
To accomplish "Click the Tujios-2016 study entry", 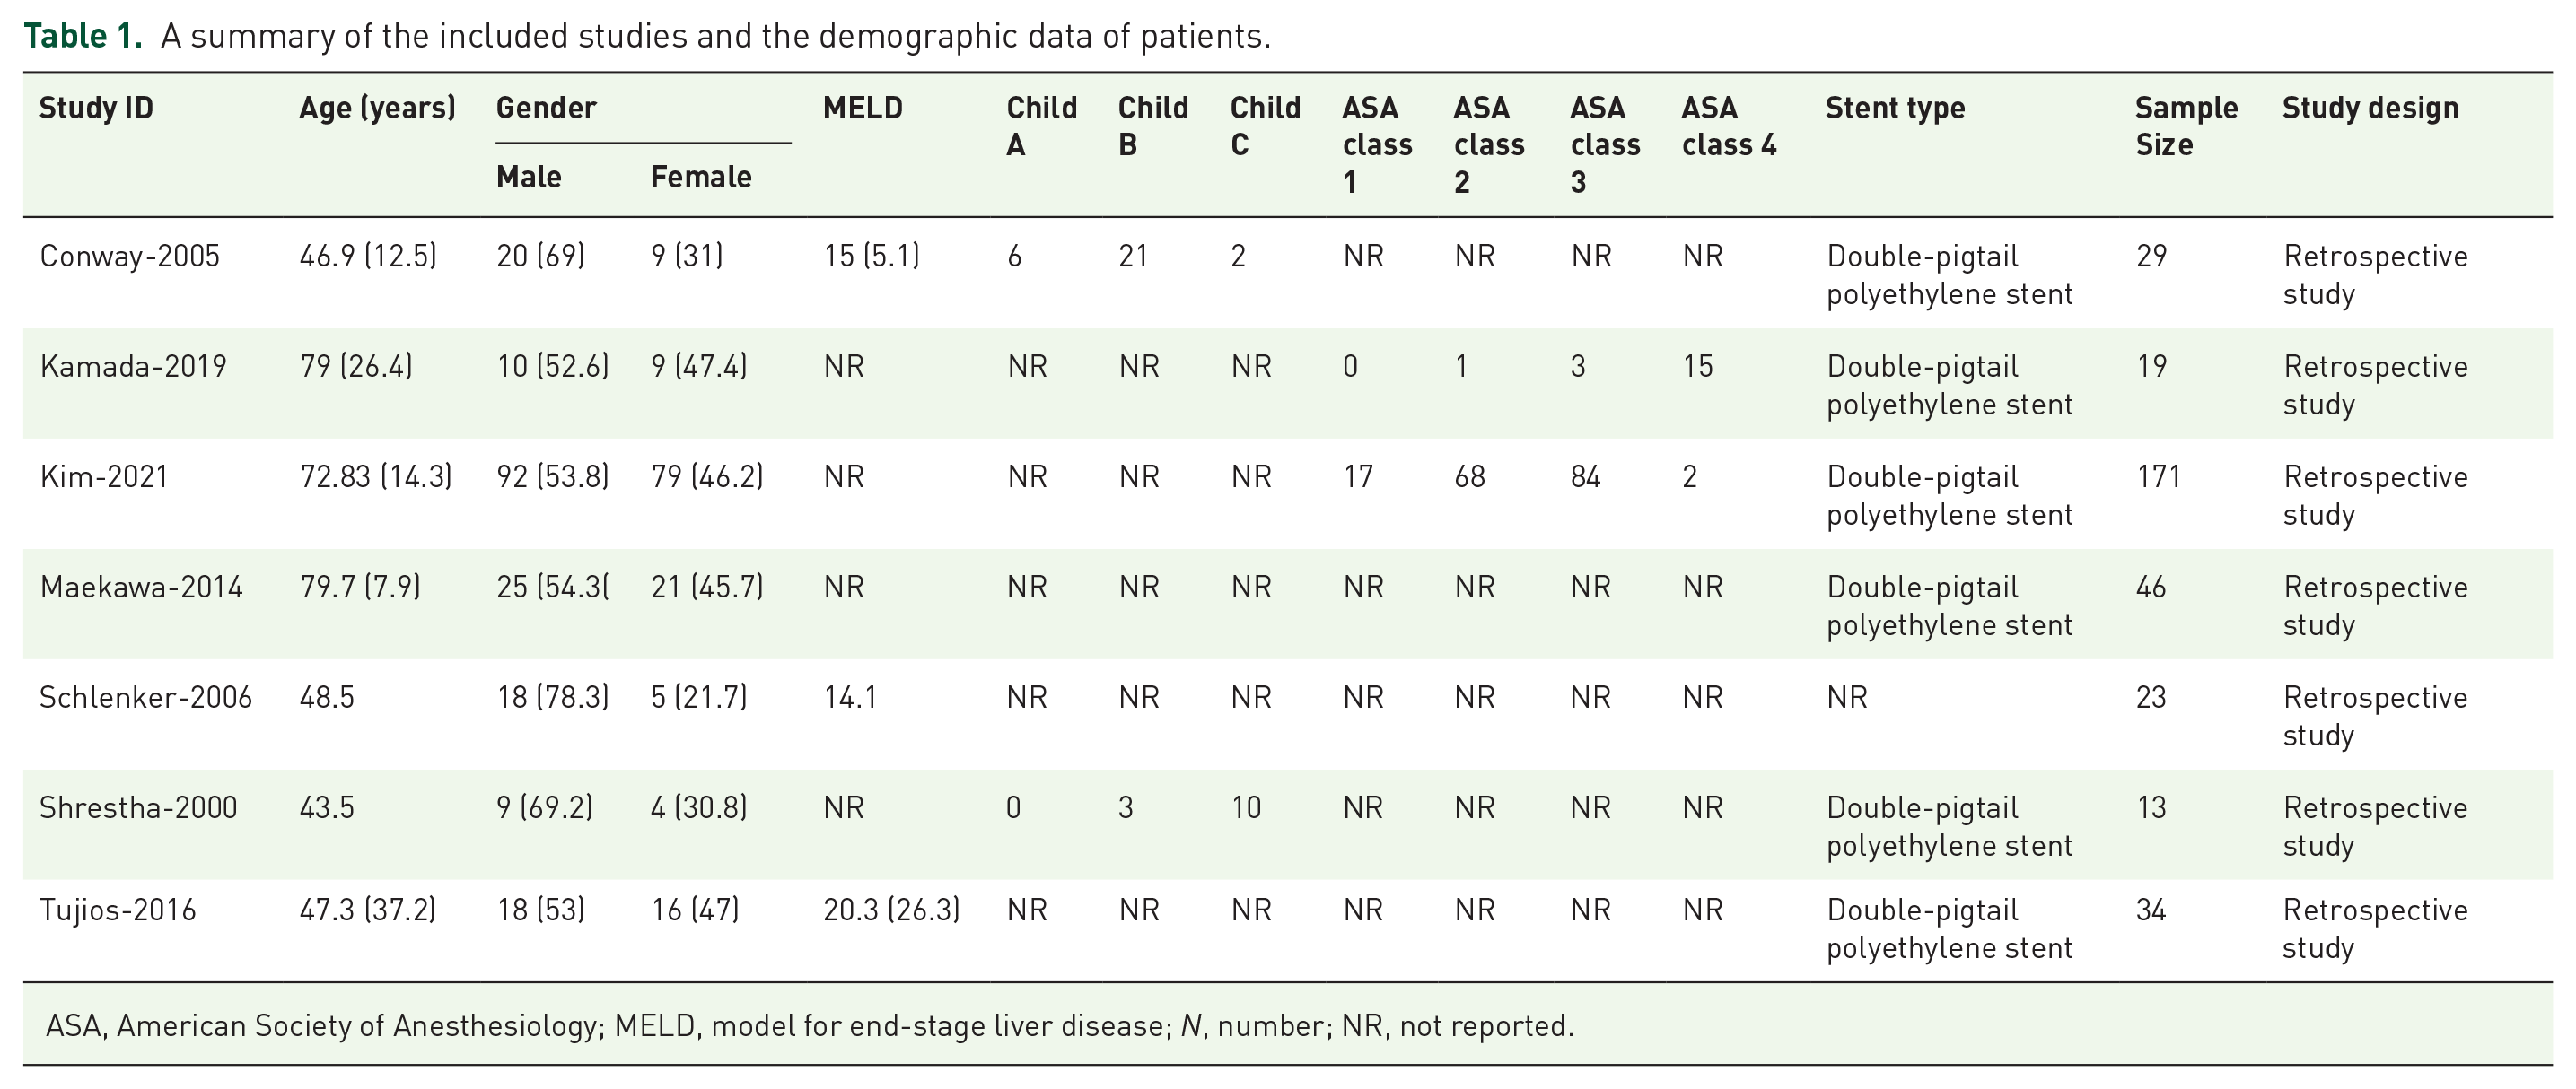I will pyautogui.click(x=118, y=910).
